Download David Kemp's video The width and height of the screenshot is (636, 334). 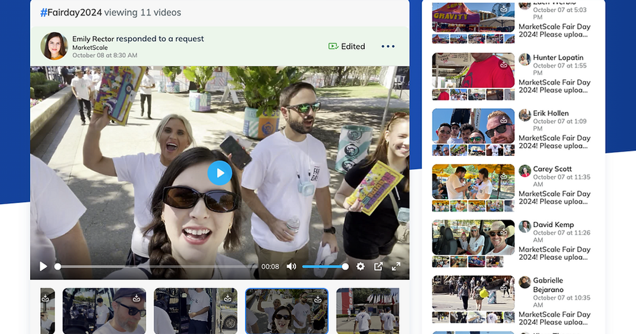[504, 231]
